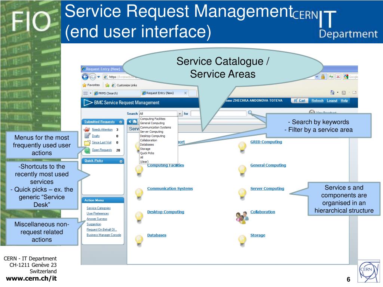Click the red X stop loading icon
383x287 pixels.
click(x=338, y=77)
